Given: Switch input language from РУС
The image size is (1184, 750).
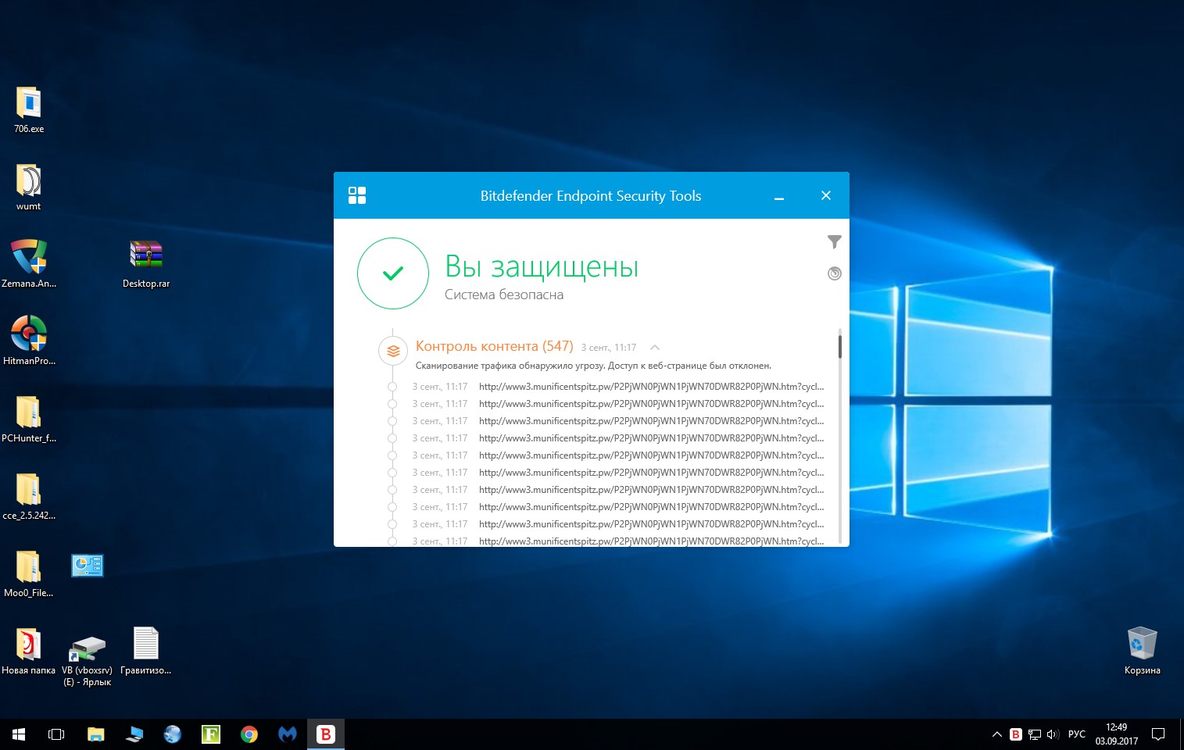Looking at the screenshot, I should (x=1076, y=734).
